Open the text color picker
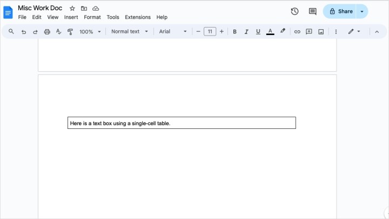Image resolution: width=389 pixels, height=219 pixels. point(270,32)
